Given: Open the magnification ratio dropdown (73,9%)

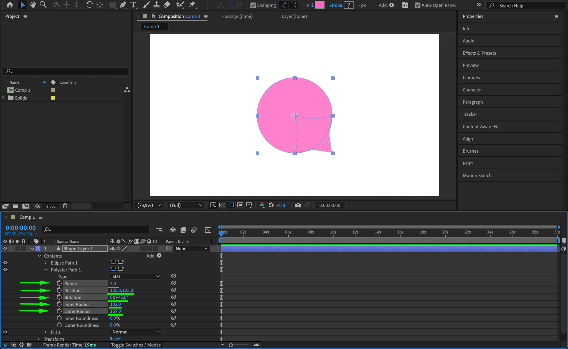Looking at the screenshot, I should pos(149,205).
